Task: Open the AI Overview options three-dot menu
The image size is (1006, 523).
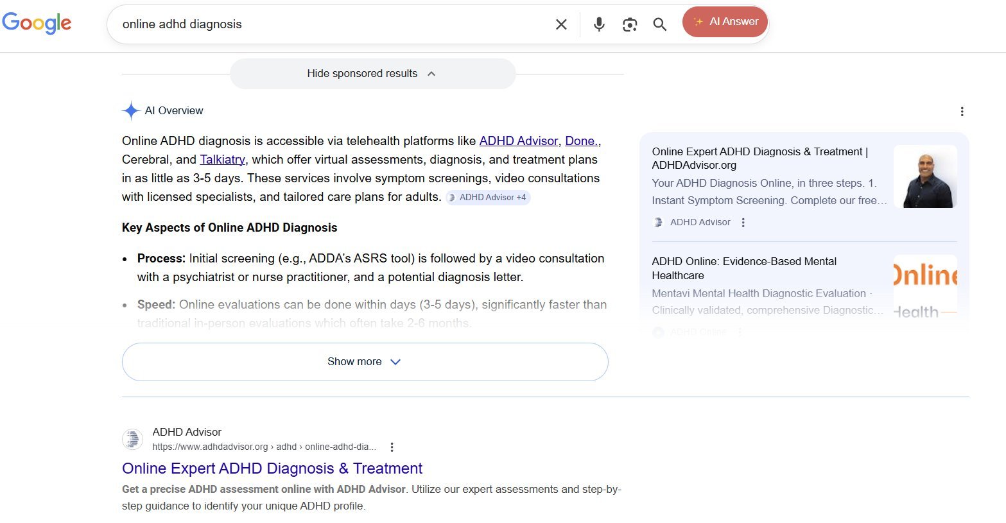Action: (x=962, y=111)
